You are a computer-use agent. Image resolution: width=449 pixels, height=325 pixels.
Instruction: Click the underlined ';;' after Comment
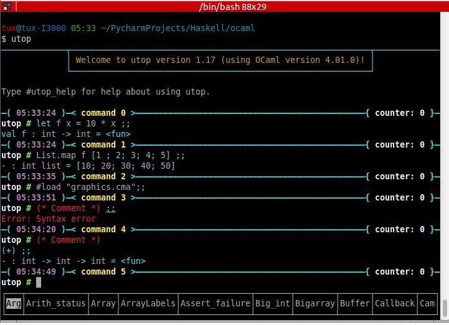tap(111, 209)
